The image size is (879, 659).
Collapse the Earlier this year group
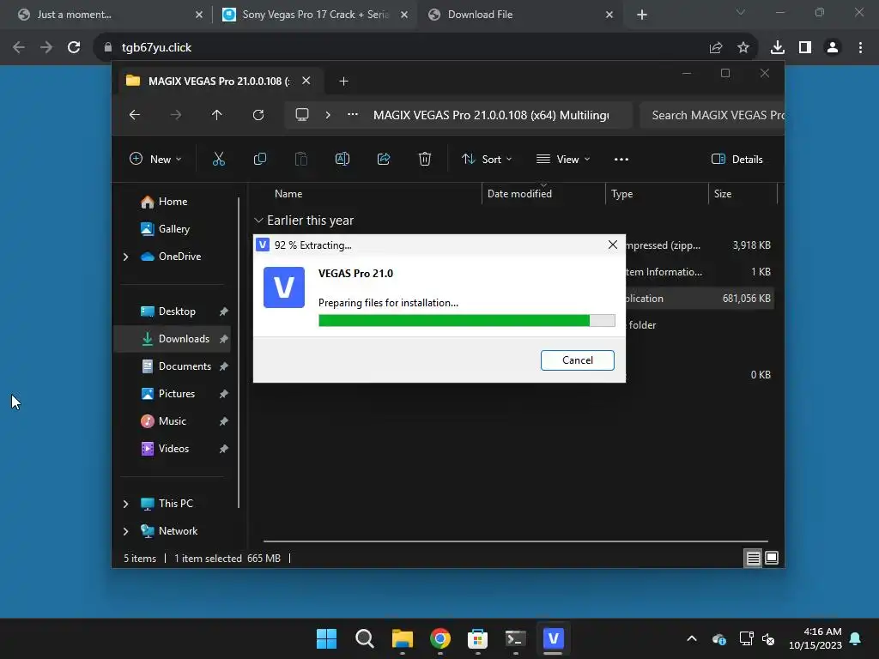click(x=258, y=221)
